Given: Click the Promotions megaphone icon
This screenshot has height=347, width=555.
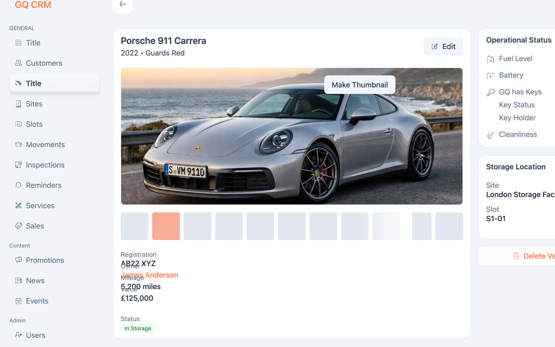Looking at the screenshot, I should coord(18,260).
